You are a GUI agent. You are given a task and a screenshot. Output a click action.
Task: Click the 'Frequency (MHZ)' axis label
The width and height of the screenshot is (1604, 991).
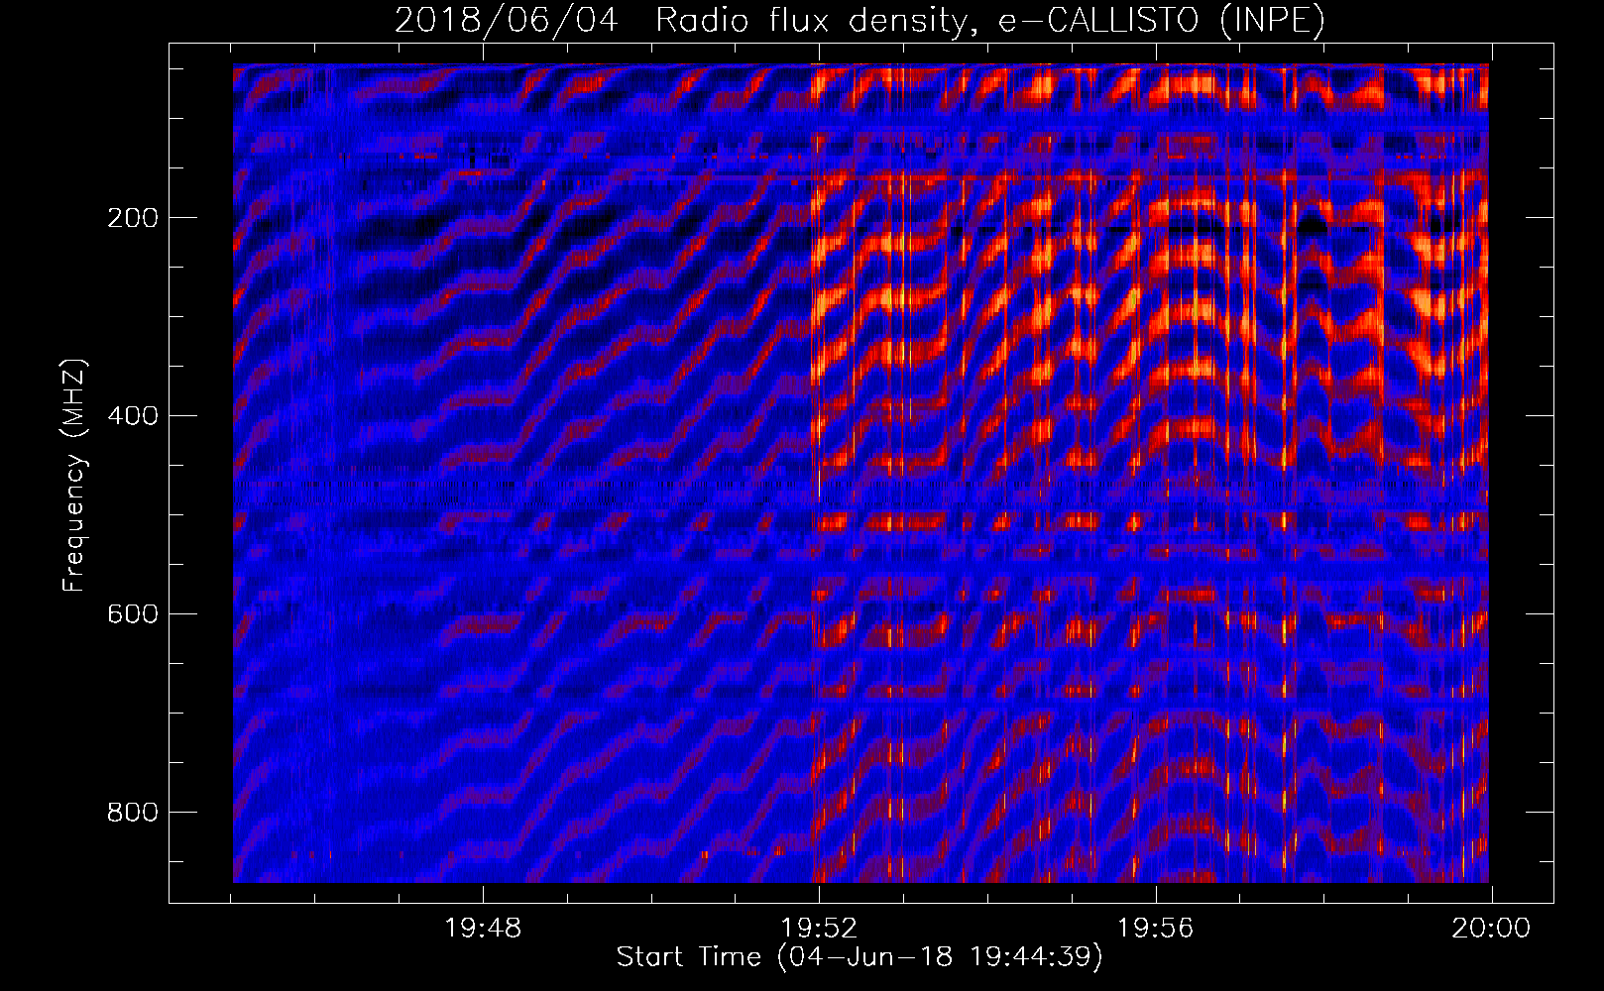(74, 475)
